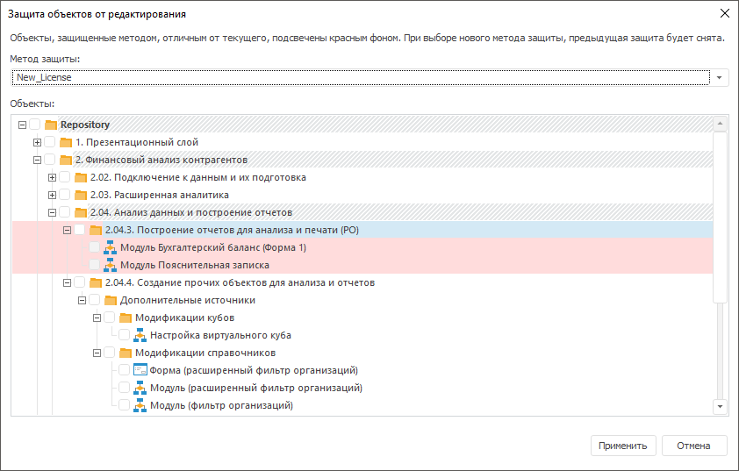Click the Модуль (фильтр организаций) module icon
Viewport: 739px width, 471px height.
click(140, 405)
